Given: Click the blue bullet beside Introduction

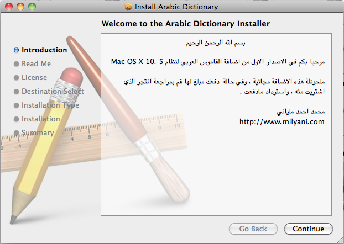Looking at the screenshot, I should [16, 50].
